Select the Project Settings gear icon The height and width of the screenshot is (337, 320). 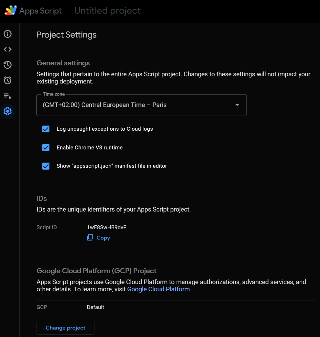point(8,111)
